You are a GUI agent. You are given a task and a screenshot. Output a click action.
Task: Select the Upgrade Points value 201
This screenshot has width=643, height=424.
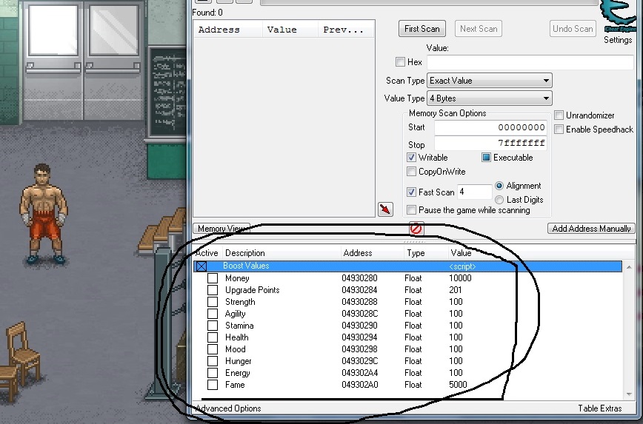(455, 290)
